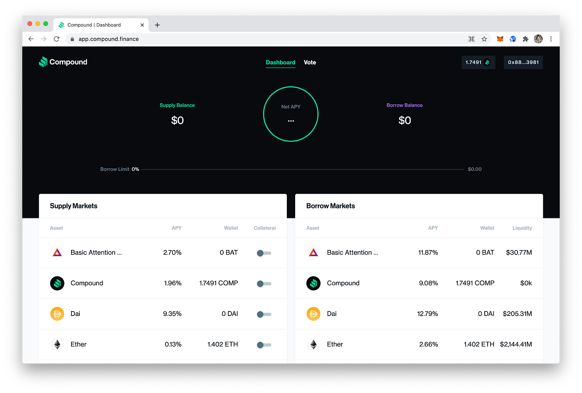Open the Dashboard tab
Viewport: 582px width, 393px height.
(281, 62)
